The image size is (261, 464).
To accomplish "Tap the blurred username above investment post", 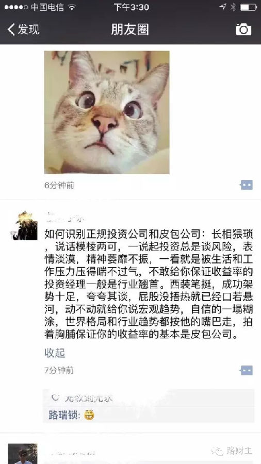I will pyautogui.click(x=64, y=218).
